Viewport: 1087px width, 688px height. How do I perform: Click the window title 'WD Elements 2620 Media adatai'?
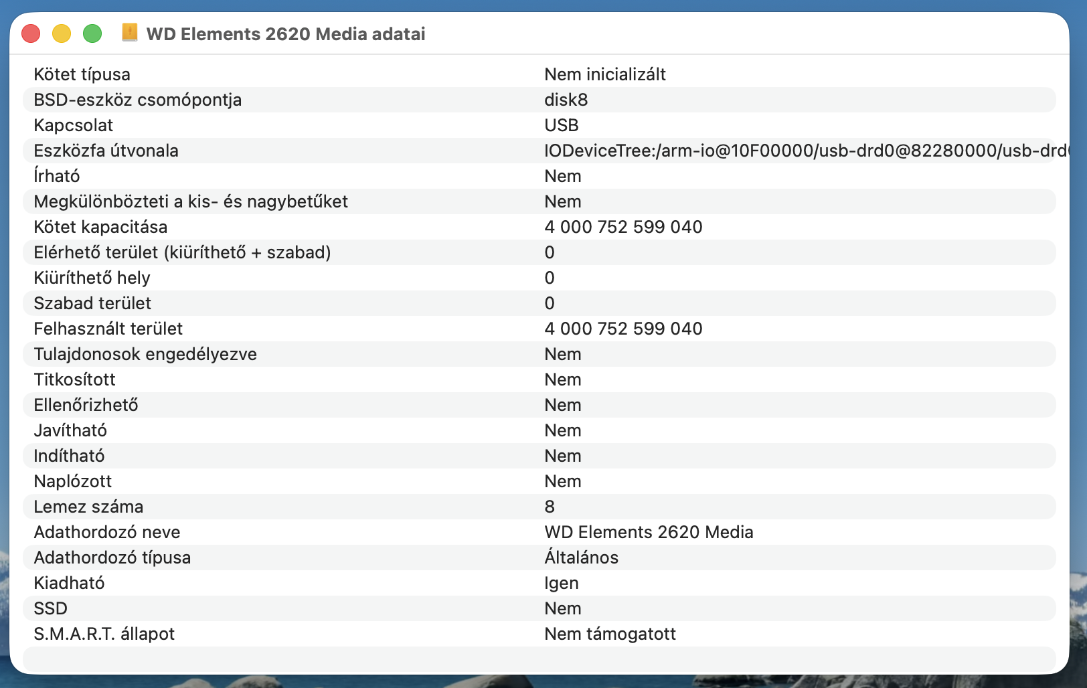[x=286, y=34]
